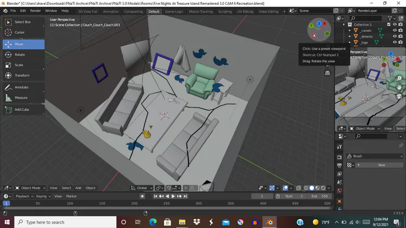Toggle X-ray mode in viewport
Viewport: 406px width, 228px height.
[x=298, y=188]
